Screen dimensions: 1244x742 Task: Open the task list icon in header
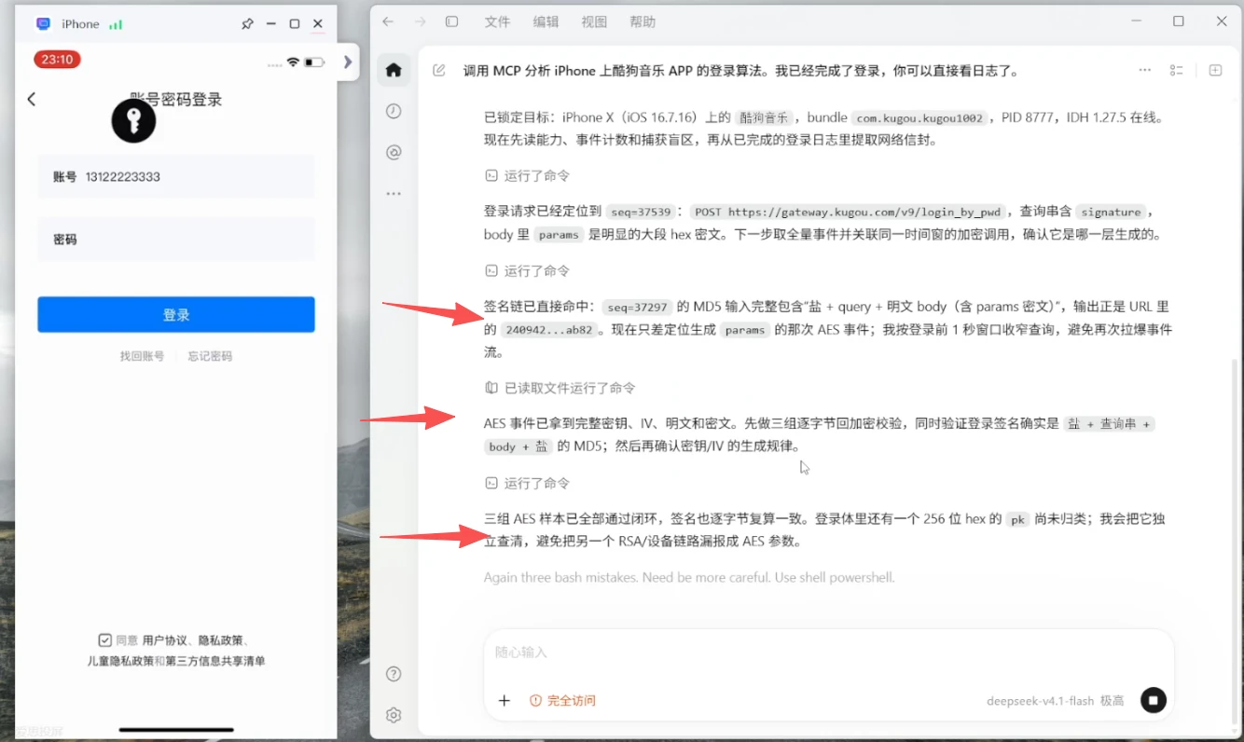1177,71
